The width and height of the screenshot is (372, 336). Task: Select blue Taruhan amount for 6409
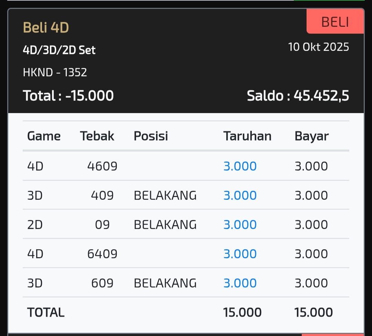(240, 254)
